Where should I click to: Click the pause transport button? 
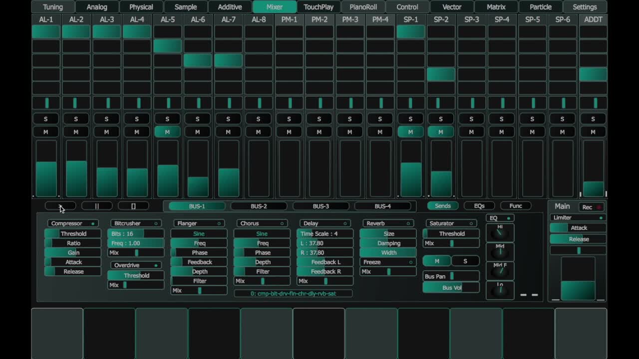[97, 206]
